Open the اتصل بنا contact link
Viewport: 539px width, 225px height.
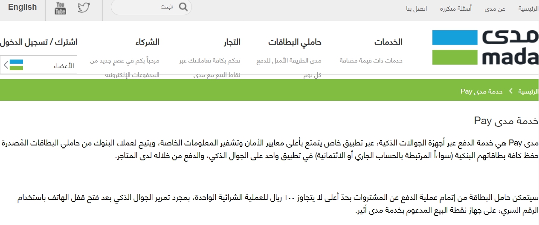click(416, 9)
